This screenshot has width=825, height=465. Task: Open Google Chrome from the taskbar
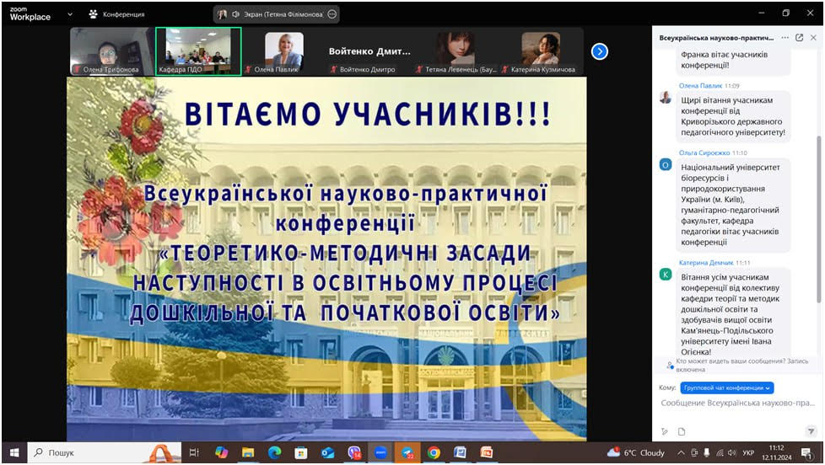coord(434,452)
